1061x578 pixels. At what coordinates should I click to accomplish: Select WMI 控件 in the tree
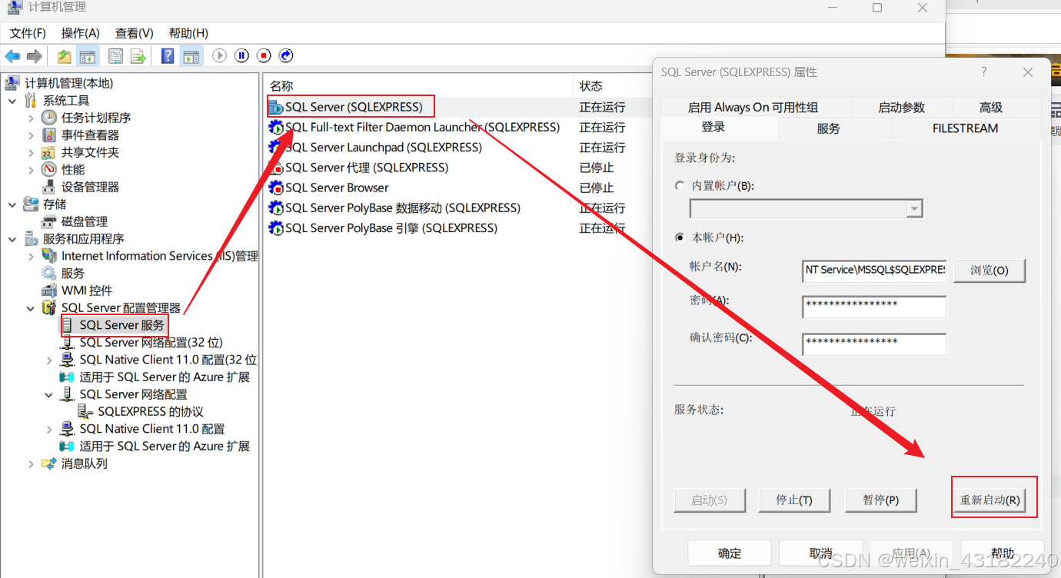click(x=87, y=291)
